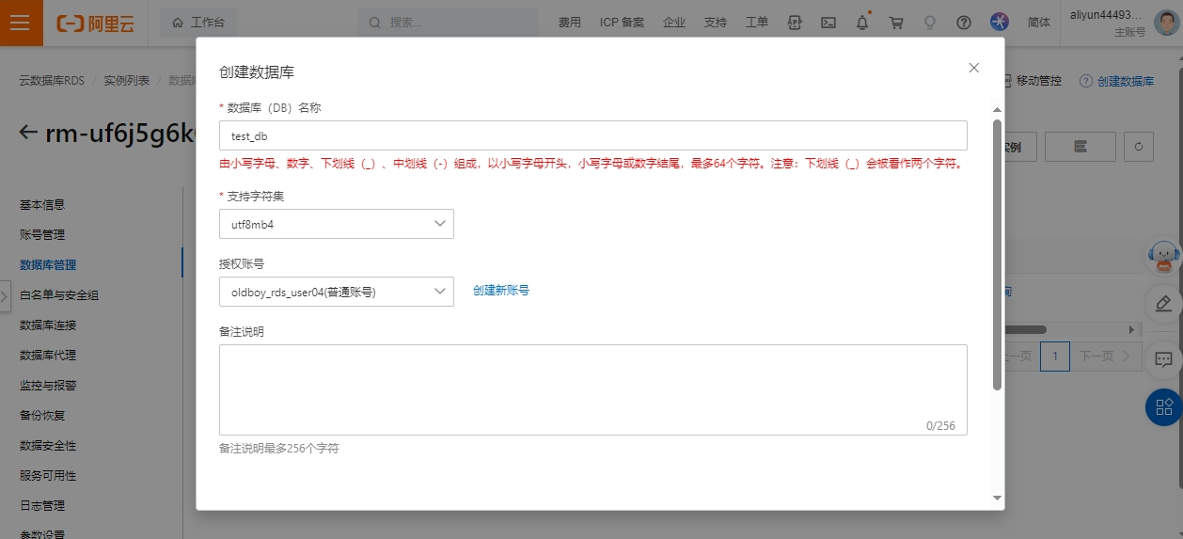This screenshot has width=1183, height=539.
Task: Open the shopping cart
Action: tap(896, 23)
